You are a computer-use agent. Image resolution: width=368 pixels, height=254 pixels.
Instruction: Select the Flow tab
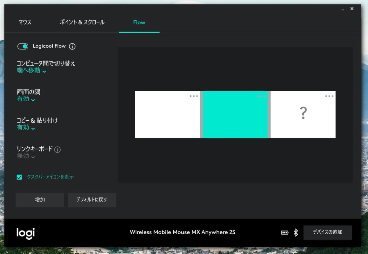139,22
